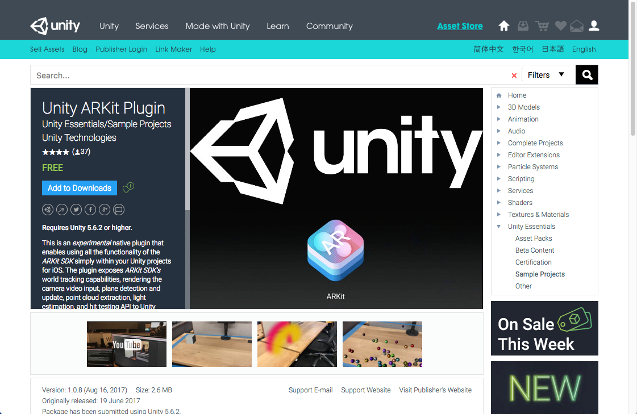Click the heart favorites icon in the header

click(x=560, y=26)
